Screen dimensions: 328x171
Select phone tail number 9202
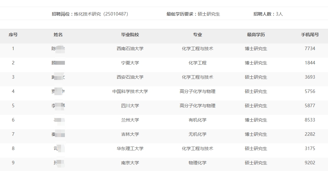(x=310, y=163)
